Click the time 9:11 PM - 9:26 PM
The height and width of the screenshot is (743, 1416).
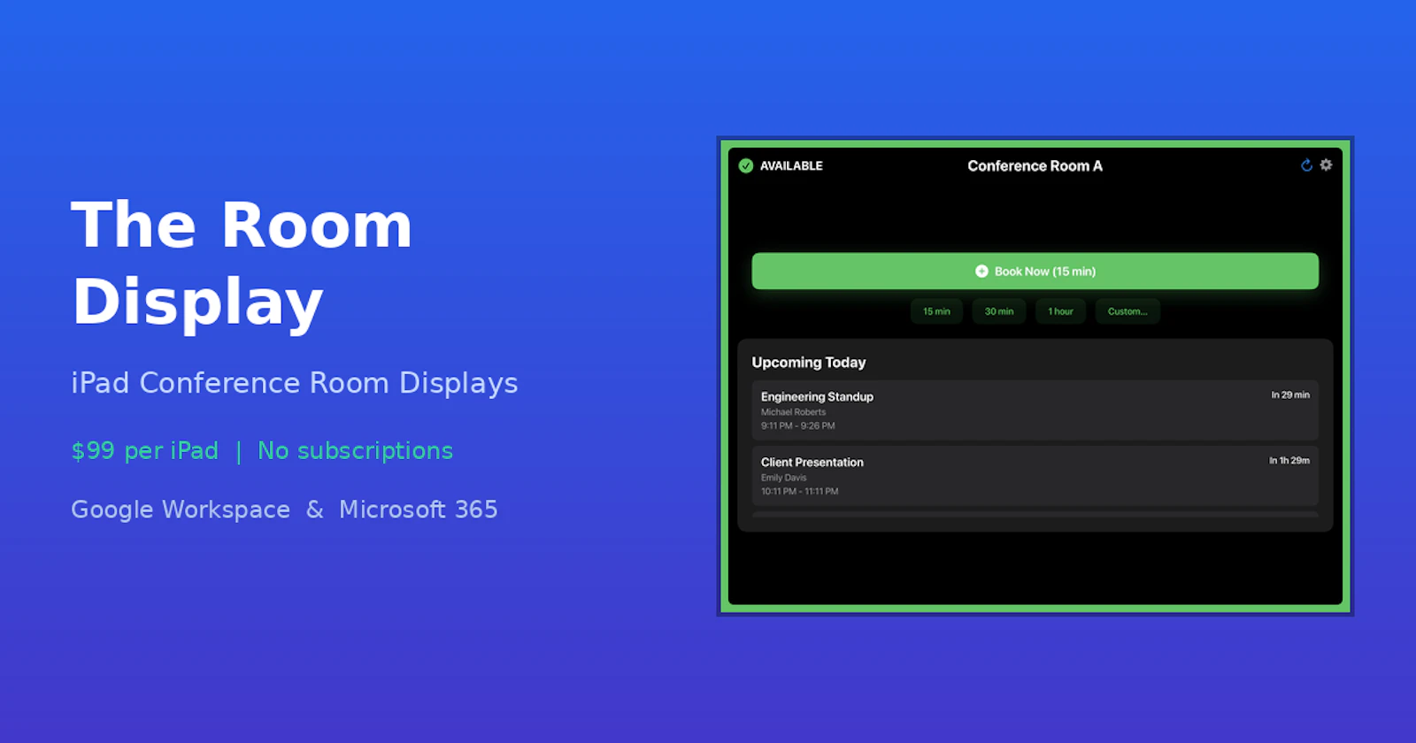[797, 425]
